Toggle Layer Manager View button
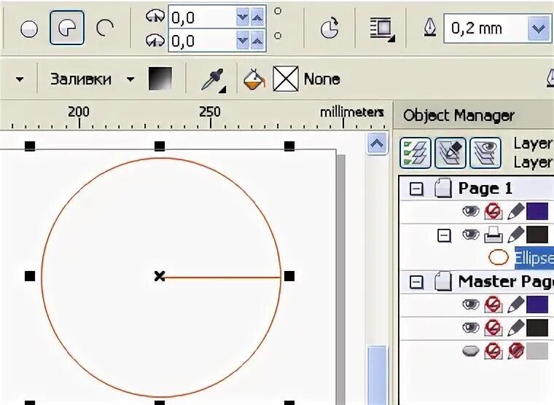The width and height of the screenshot is (554, 405). tap(485, 153)
